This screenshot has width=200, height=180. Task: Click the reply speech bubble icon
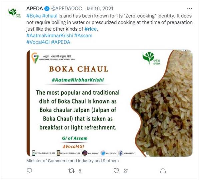(x=30, y=171)
